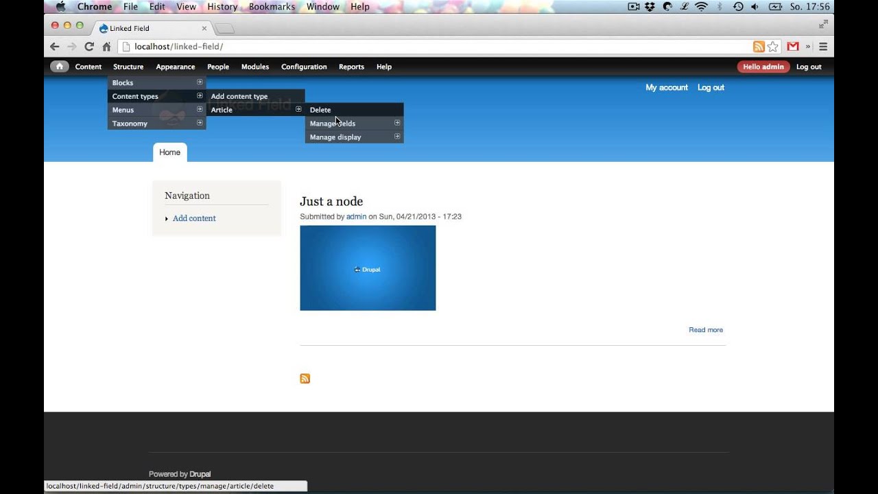Screen dimensions: 878x494
Task: Show hidden extensions with the chevron
Action: click(x=808, y=47)
